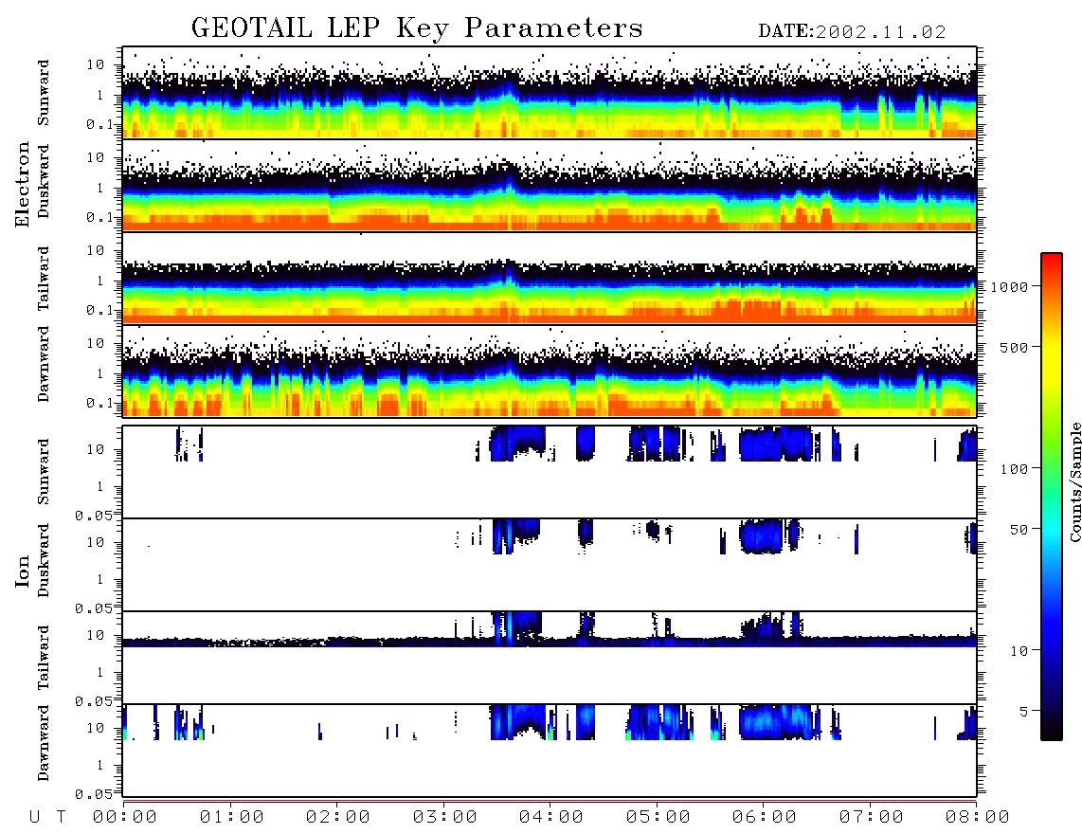Click the Ion Duskward spectrogram panel
This screenshot has width=1082, height=834.
(550, 564)
